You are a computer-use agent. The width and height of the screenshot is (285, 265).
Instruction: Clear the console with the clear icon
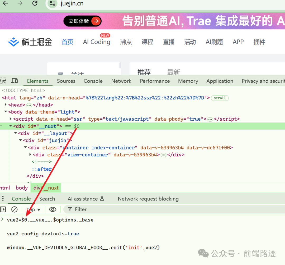14,209
